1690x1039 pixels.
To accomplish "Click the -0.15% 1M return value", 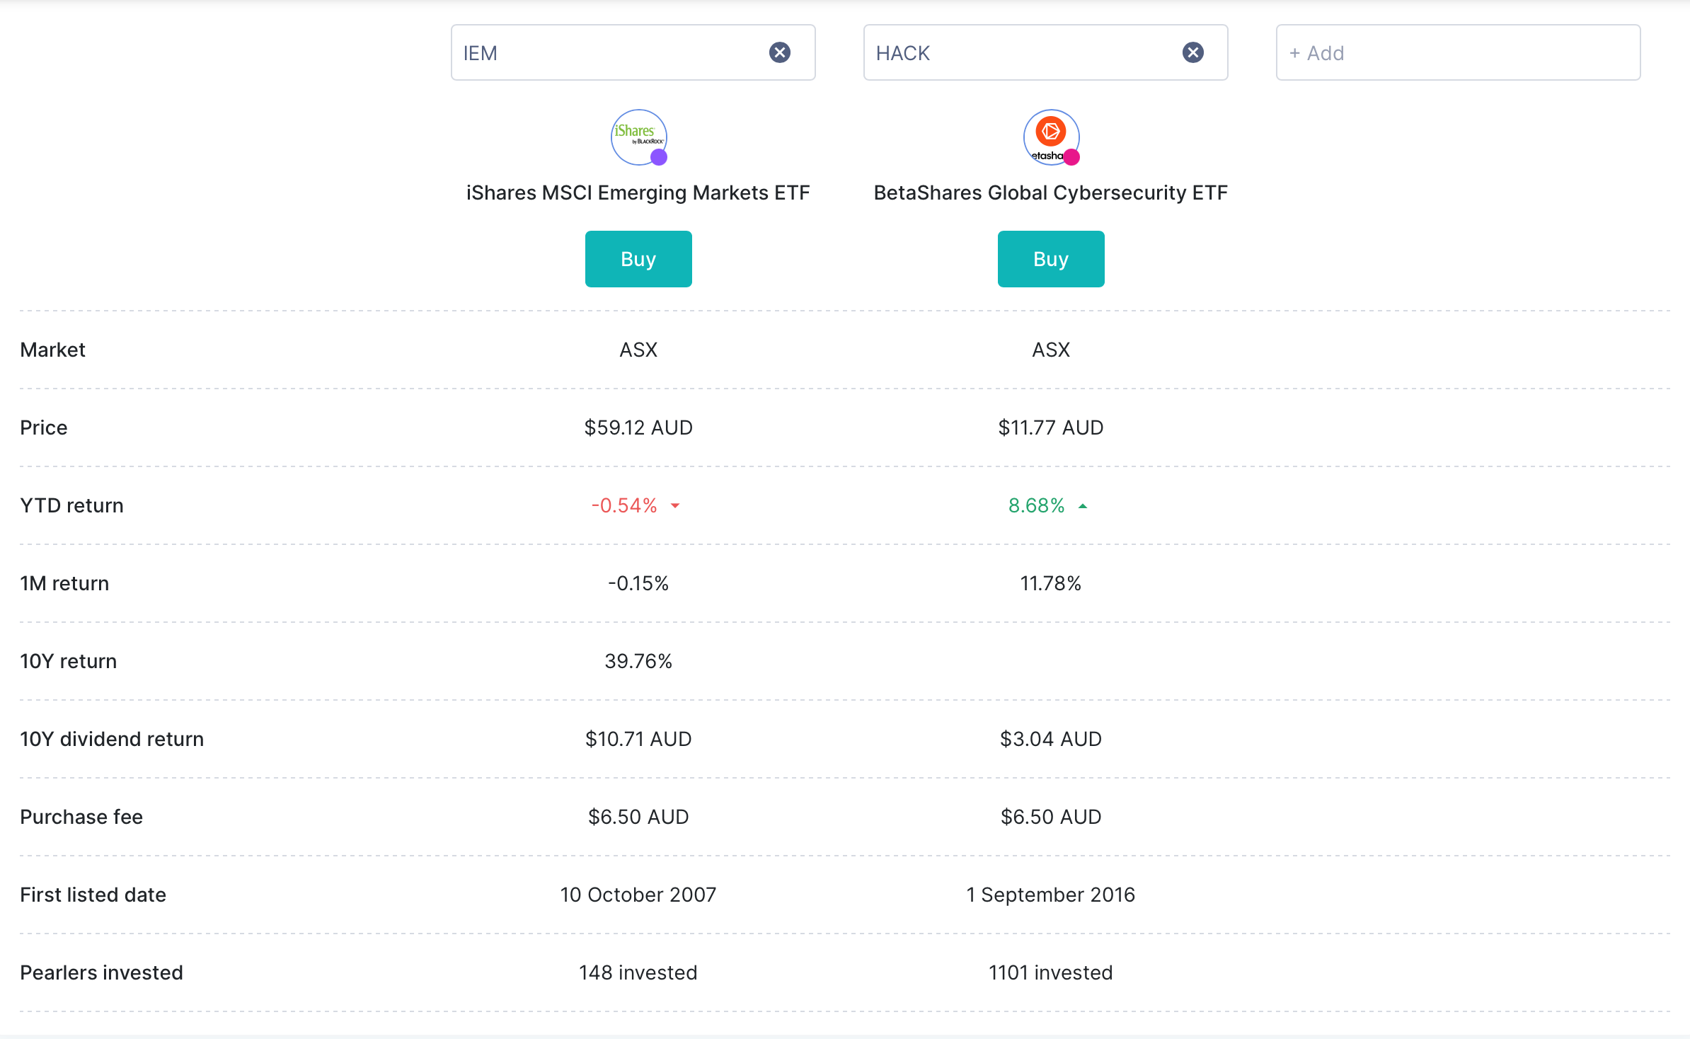I will 638,583.
